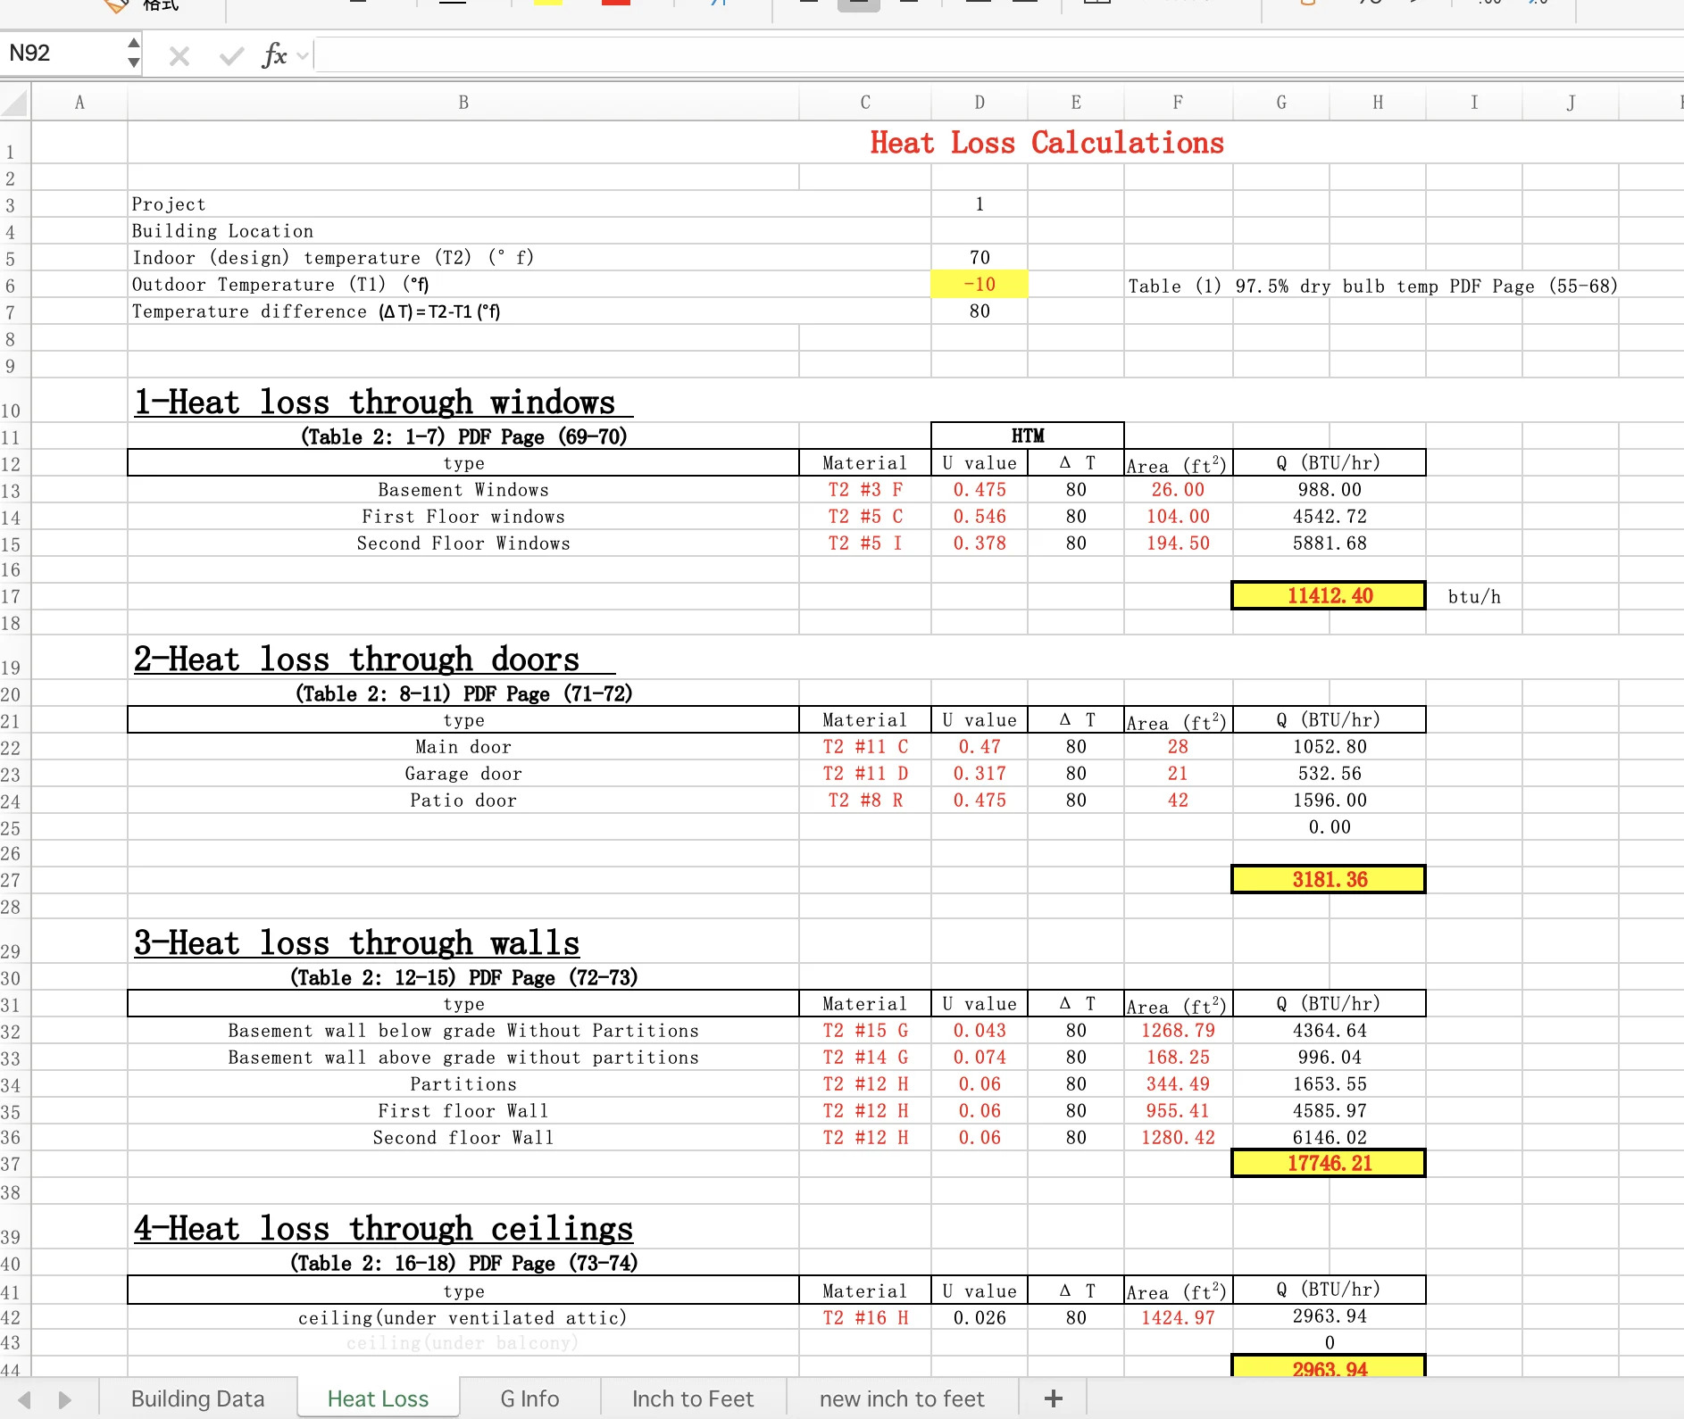This screenshot has width=1684, height=1419.
Task: Switch to the Building Data tab
Action: tap(197, 1398)
